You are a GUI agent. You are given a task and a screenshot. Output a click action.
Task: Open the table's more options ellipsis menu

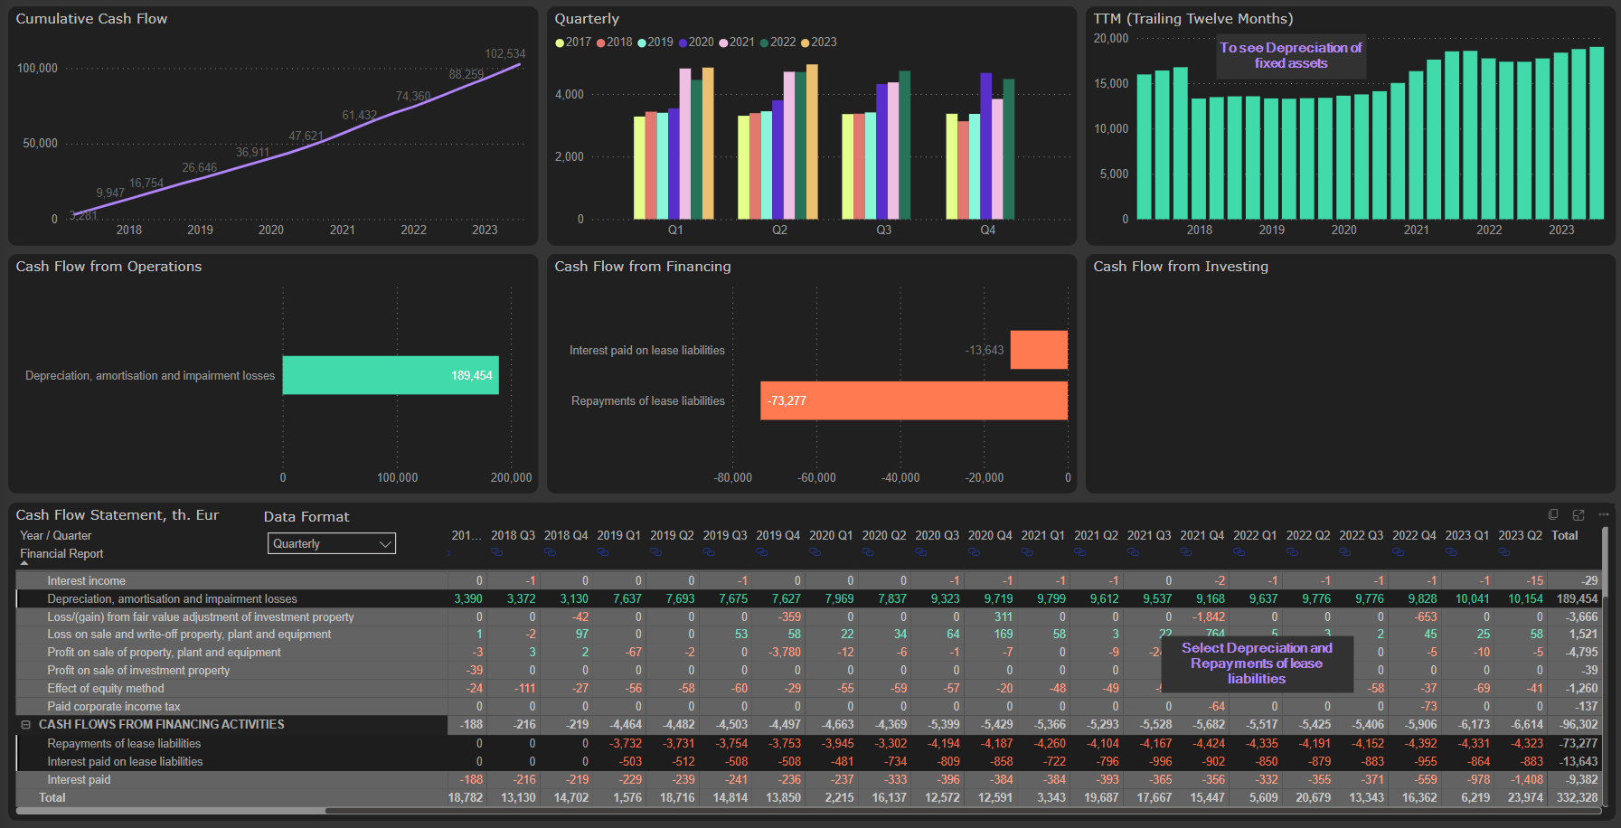pyautogui.click(x=1604, y=514)
